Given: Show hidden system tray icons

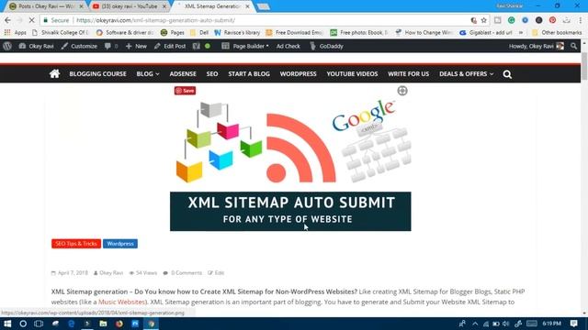Looking at the screenshot, I should point(475,324).
